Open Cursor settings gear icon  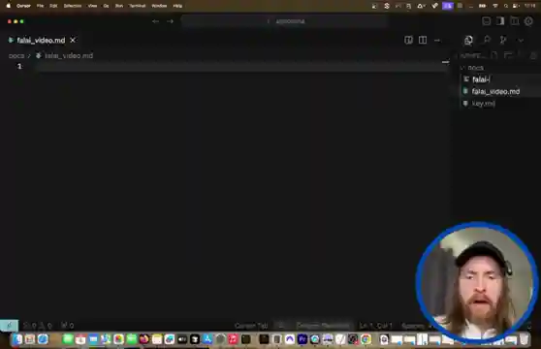tap(528, 21)
